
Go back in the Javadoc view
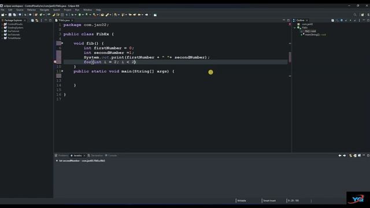(x=340, y=155)
